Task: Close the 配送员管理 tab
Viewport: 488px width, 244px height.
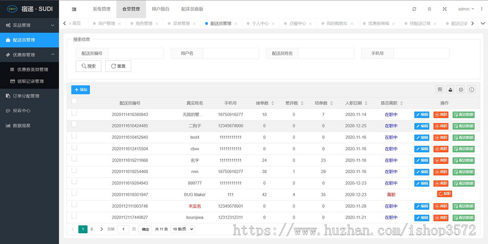Action: tap(236, 24)
